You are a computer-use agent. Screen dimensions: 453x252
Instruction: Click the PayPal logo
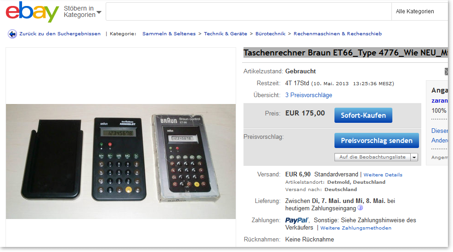point(297,220)
